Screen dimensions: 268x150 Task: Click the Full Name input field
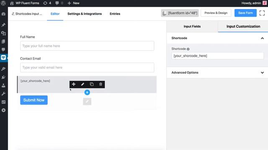click(87, 46)
